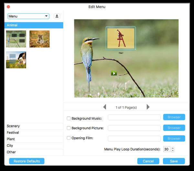
Task: Click the loop duration value field
Action: (167, 149)
